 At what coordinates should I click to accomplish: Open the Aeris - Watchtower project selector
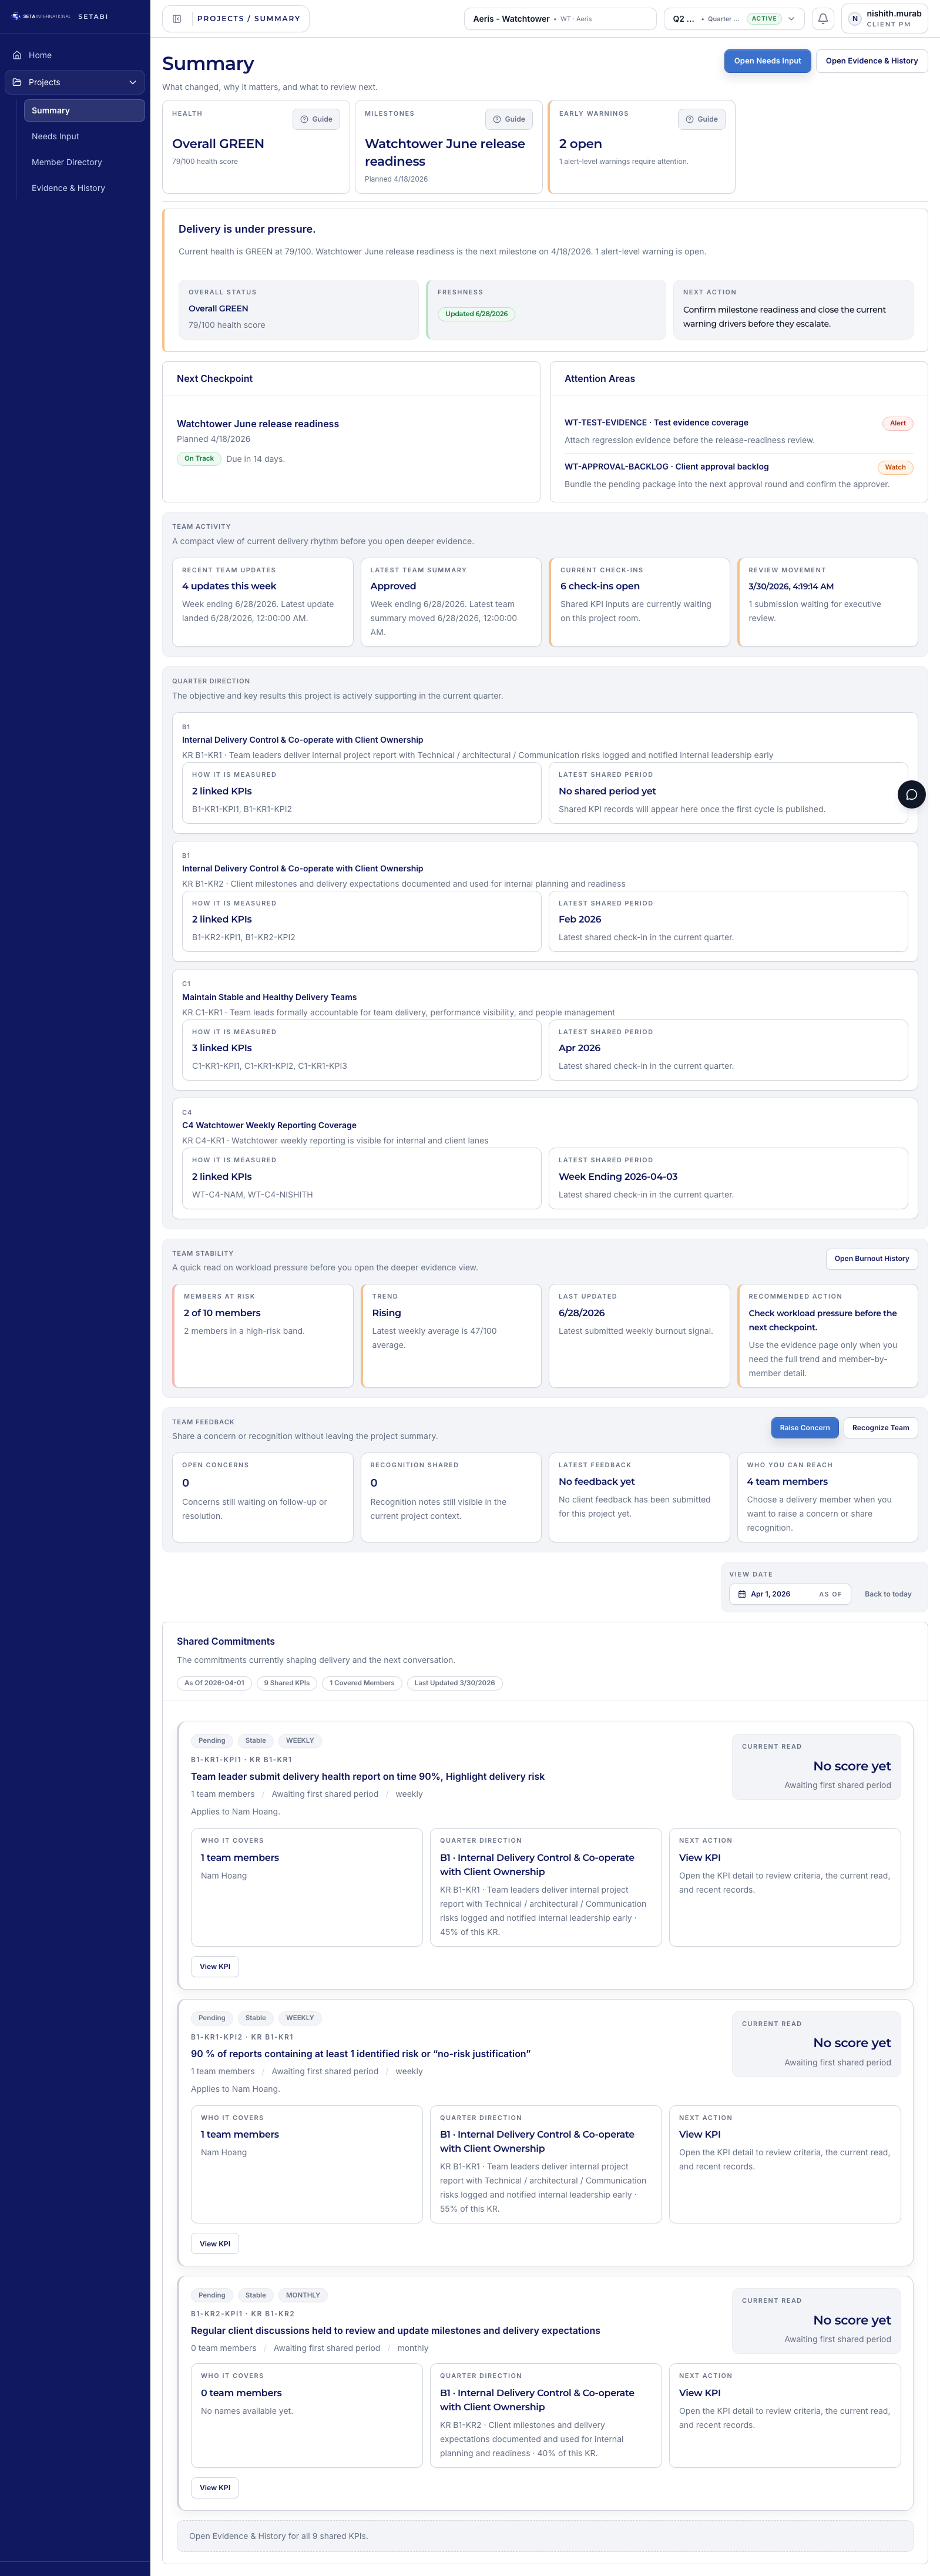[560, 18]
